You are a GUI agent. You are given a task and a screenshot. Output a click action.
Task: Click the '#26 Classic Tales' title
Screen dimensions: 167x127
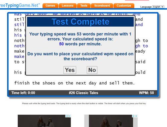tap(83, 93)
